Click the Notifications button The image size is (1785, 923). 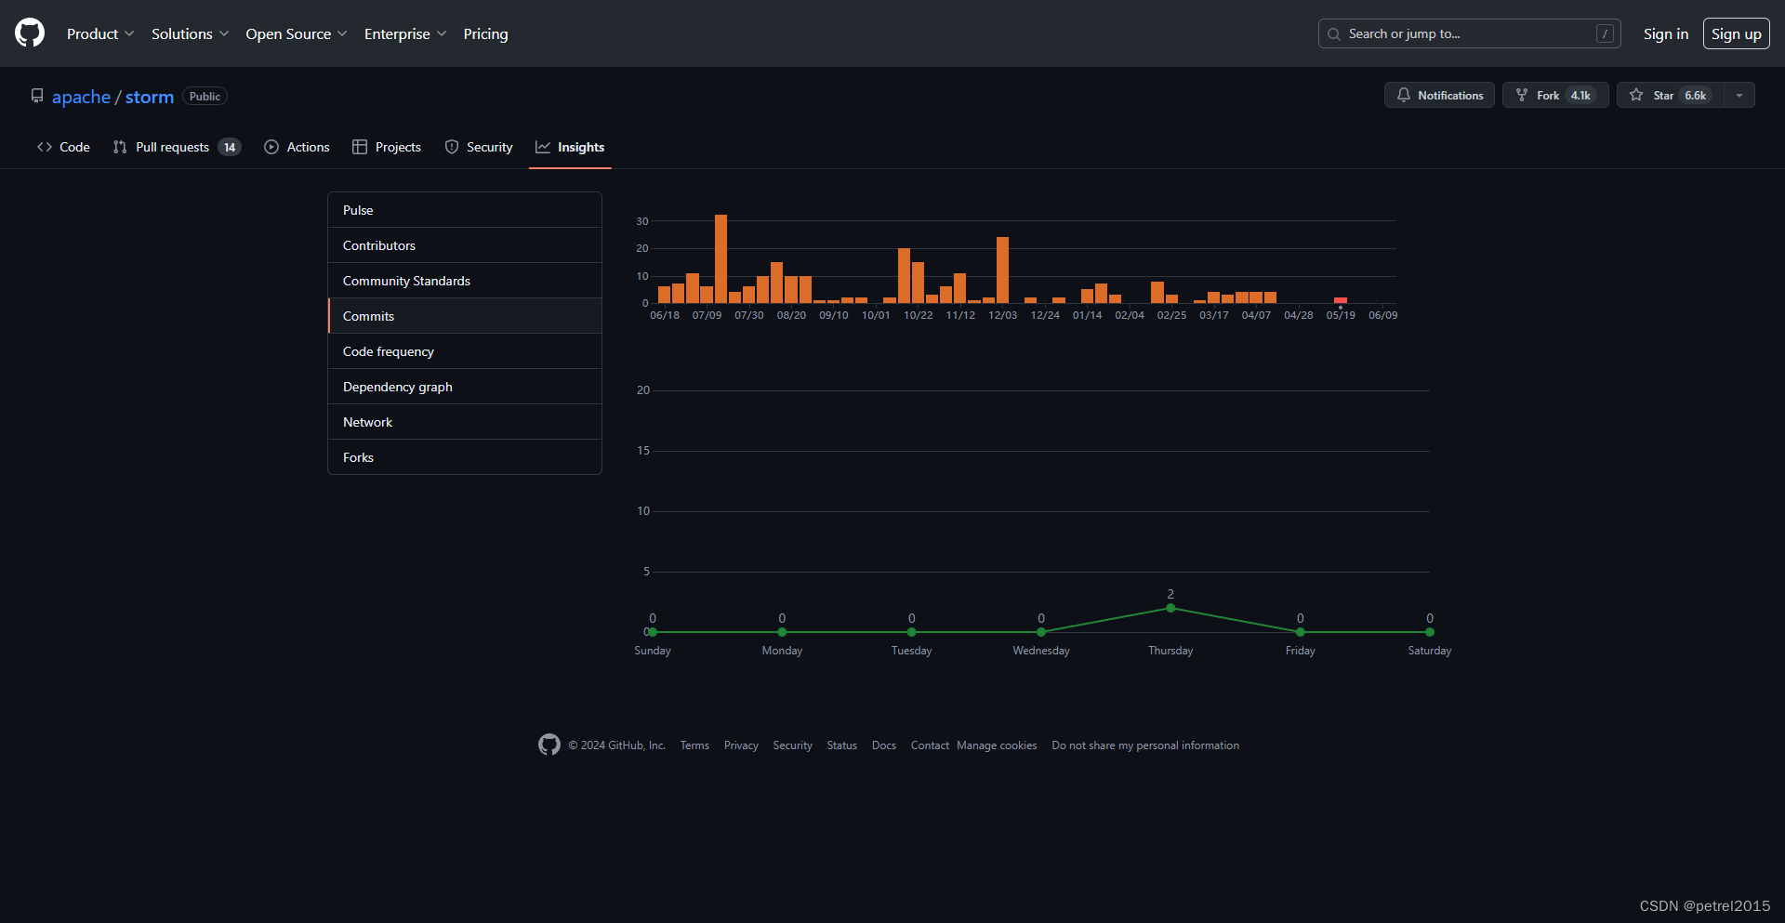pyautogui.click(x=1439, y=95)
